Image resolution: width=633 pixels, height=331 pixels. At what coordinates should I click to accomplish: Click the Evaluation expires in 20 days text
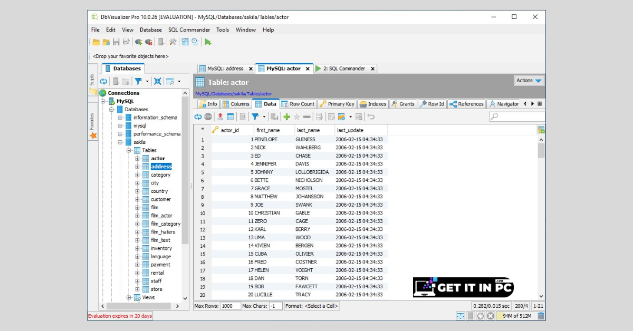click(120, 316)
